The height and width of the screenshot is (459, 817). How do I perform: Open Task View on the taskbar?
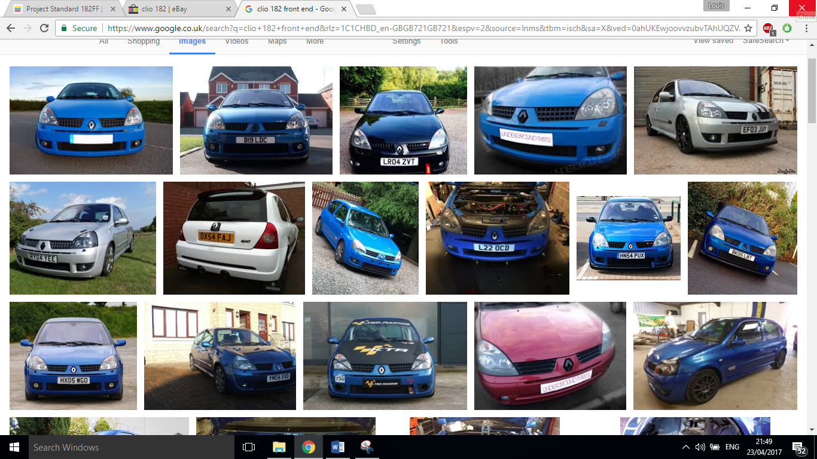(x=249, y=447)
